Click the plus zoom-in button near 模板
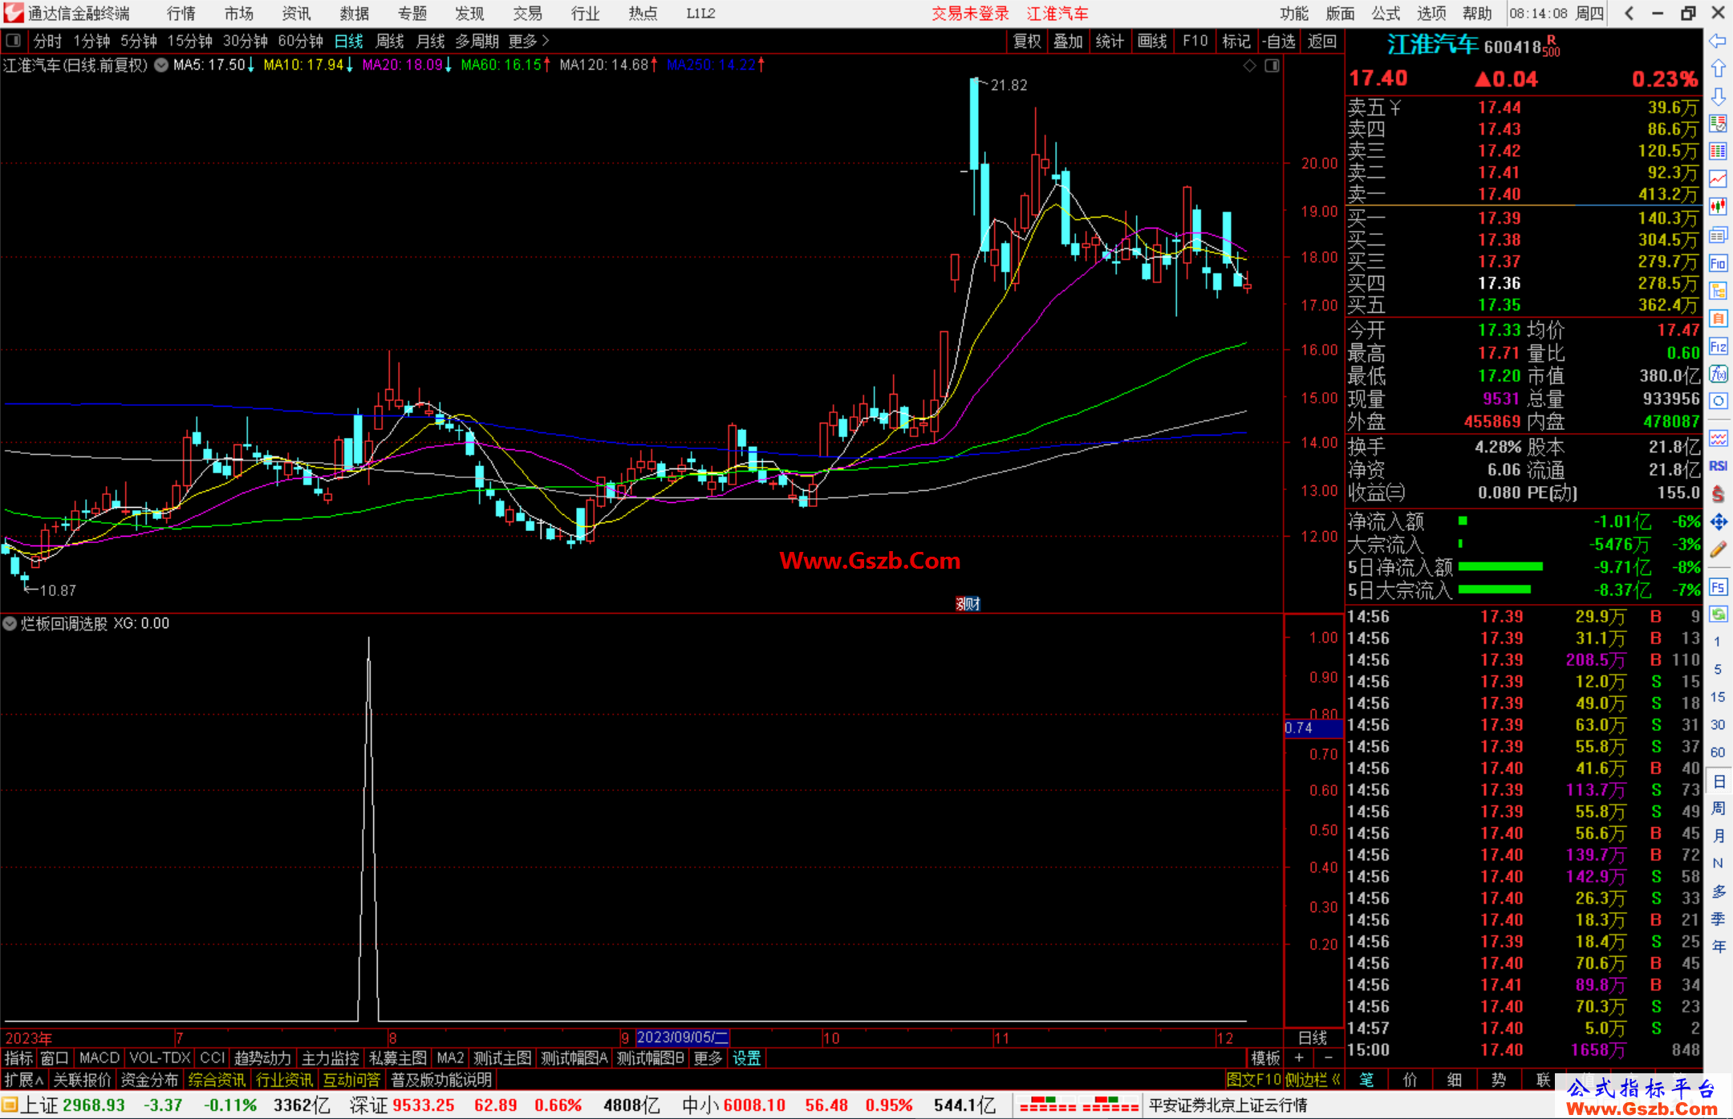 (1299, 1059)
